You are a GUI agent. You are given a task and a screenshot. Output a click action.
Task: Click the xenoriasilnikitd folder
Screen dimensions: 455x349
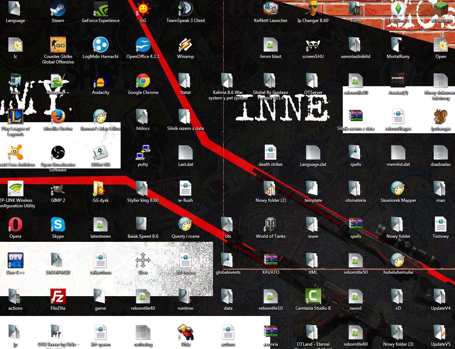click(356, 45)
